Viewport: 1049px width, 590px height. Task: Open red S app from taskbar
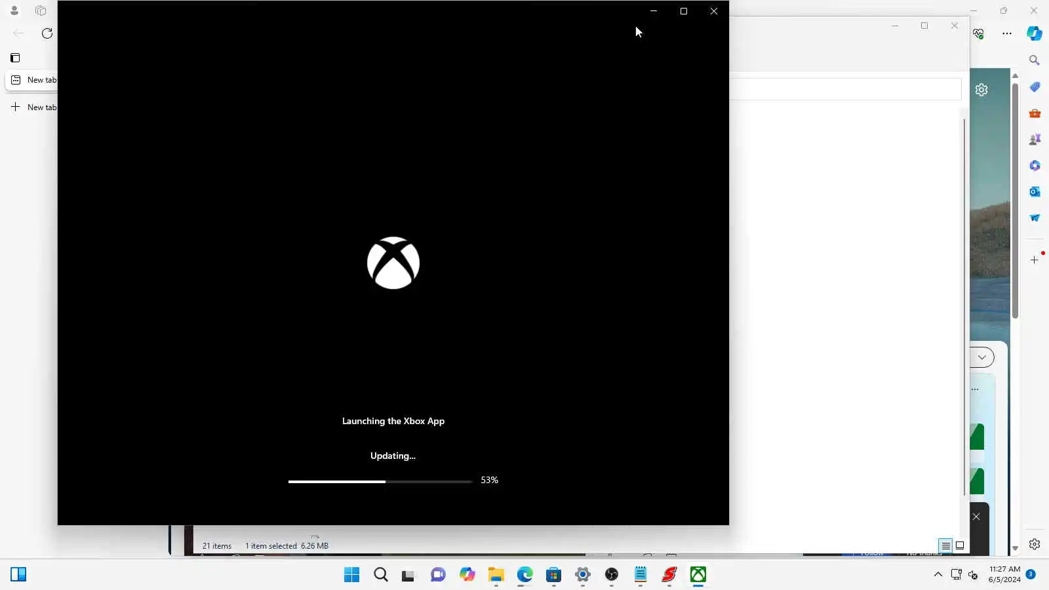point(669,575)
